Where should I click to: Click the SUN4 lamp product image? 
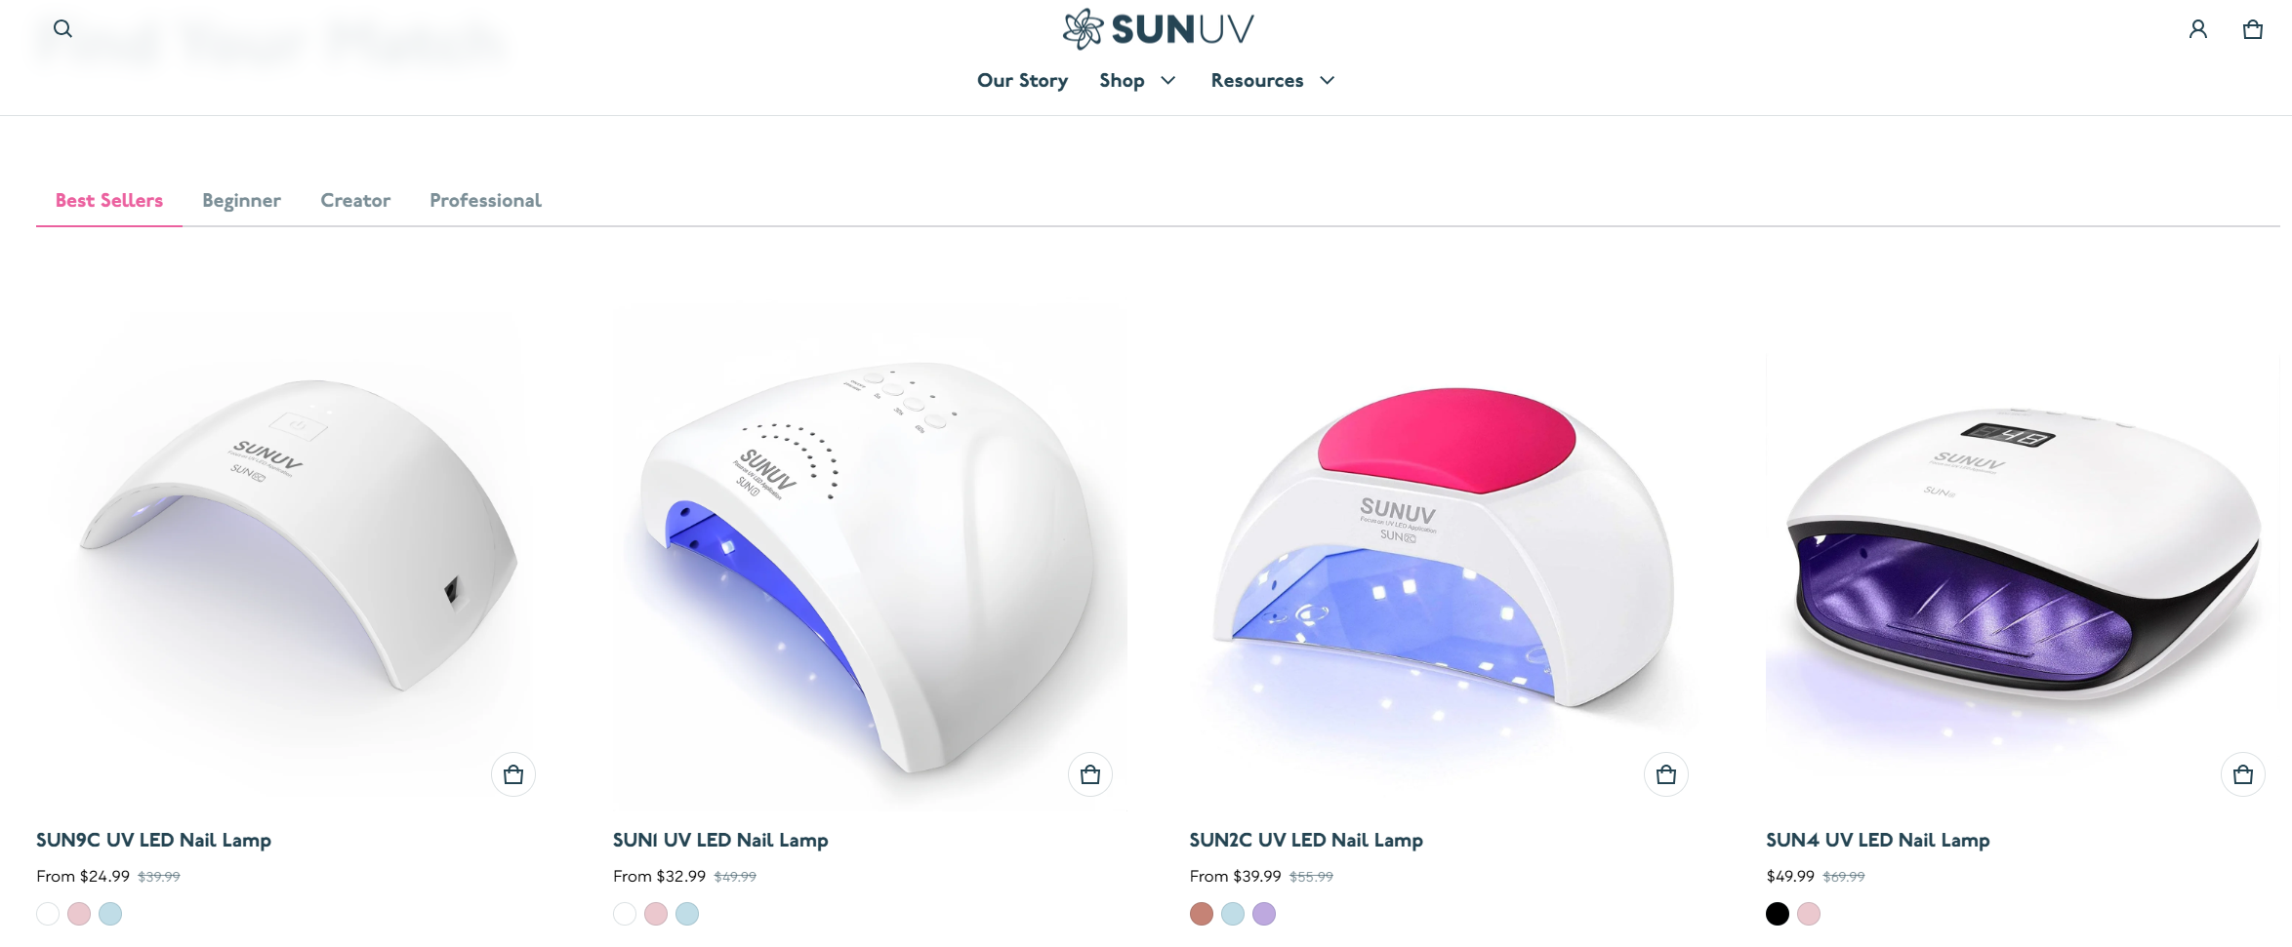pos(2023,556)
